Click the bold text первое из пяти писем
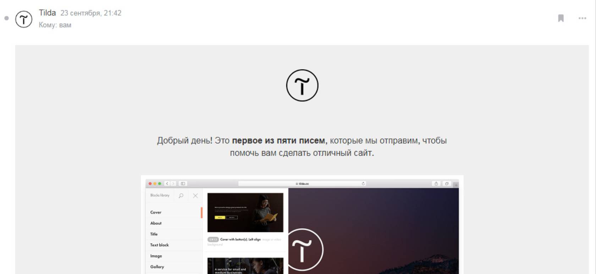Viewport: 596px width, 274px height. 278,141
